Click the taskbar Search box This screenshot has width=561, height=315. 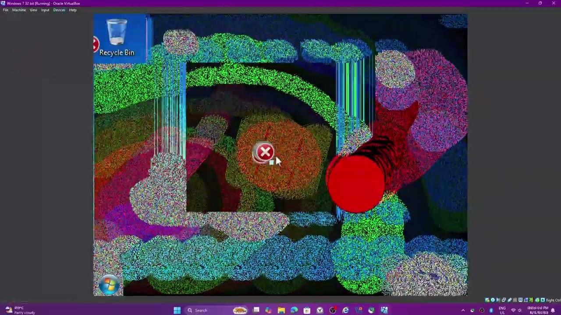click(x=216, y=310)
